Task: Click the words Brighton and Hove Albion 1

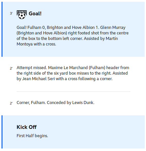Action: [x=73, y=27]
